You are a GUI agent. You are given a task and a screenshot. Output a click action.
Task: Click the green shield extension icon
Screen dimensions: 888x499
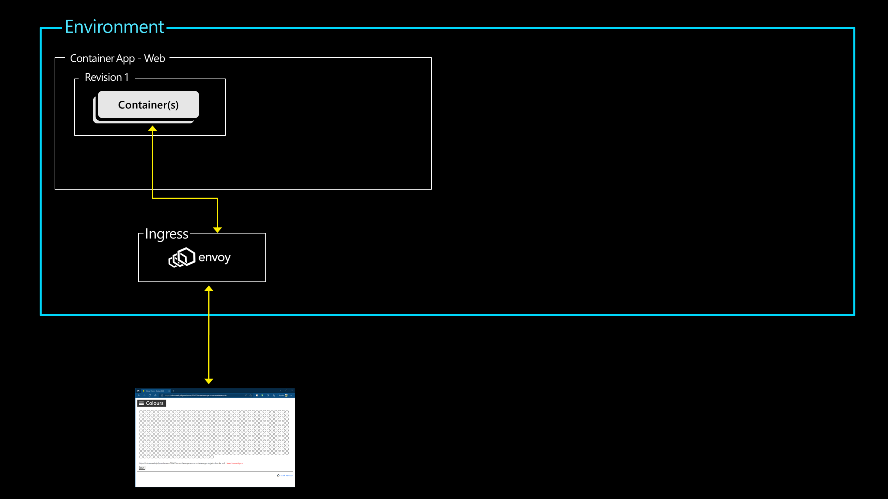[262, 395]
